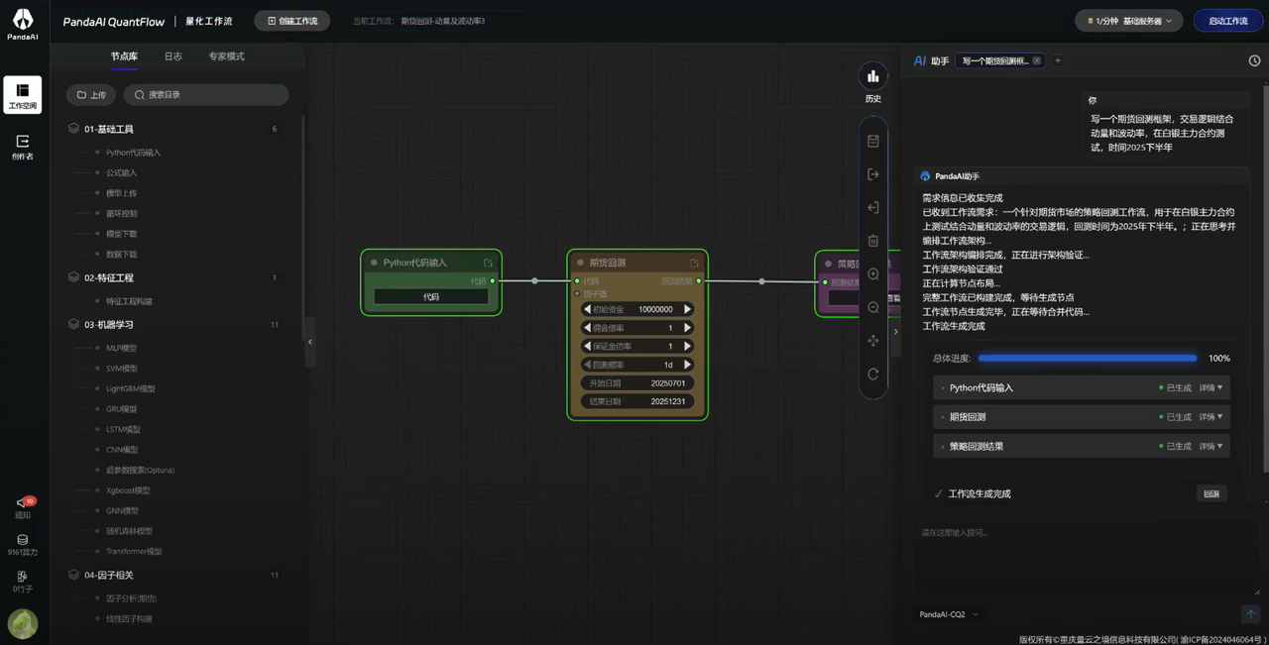This screenshot has height=645, width=1269.
Task: Switch to the 日志 tab
Action: tap(173, 56)
